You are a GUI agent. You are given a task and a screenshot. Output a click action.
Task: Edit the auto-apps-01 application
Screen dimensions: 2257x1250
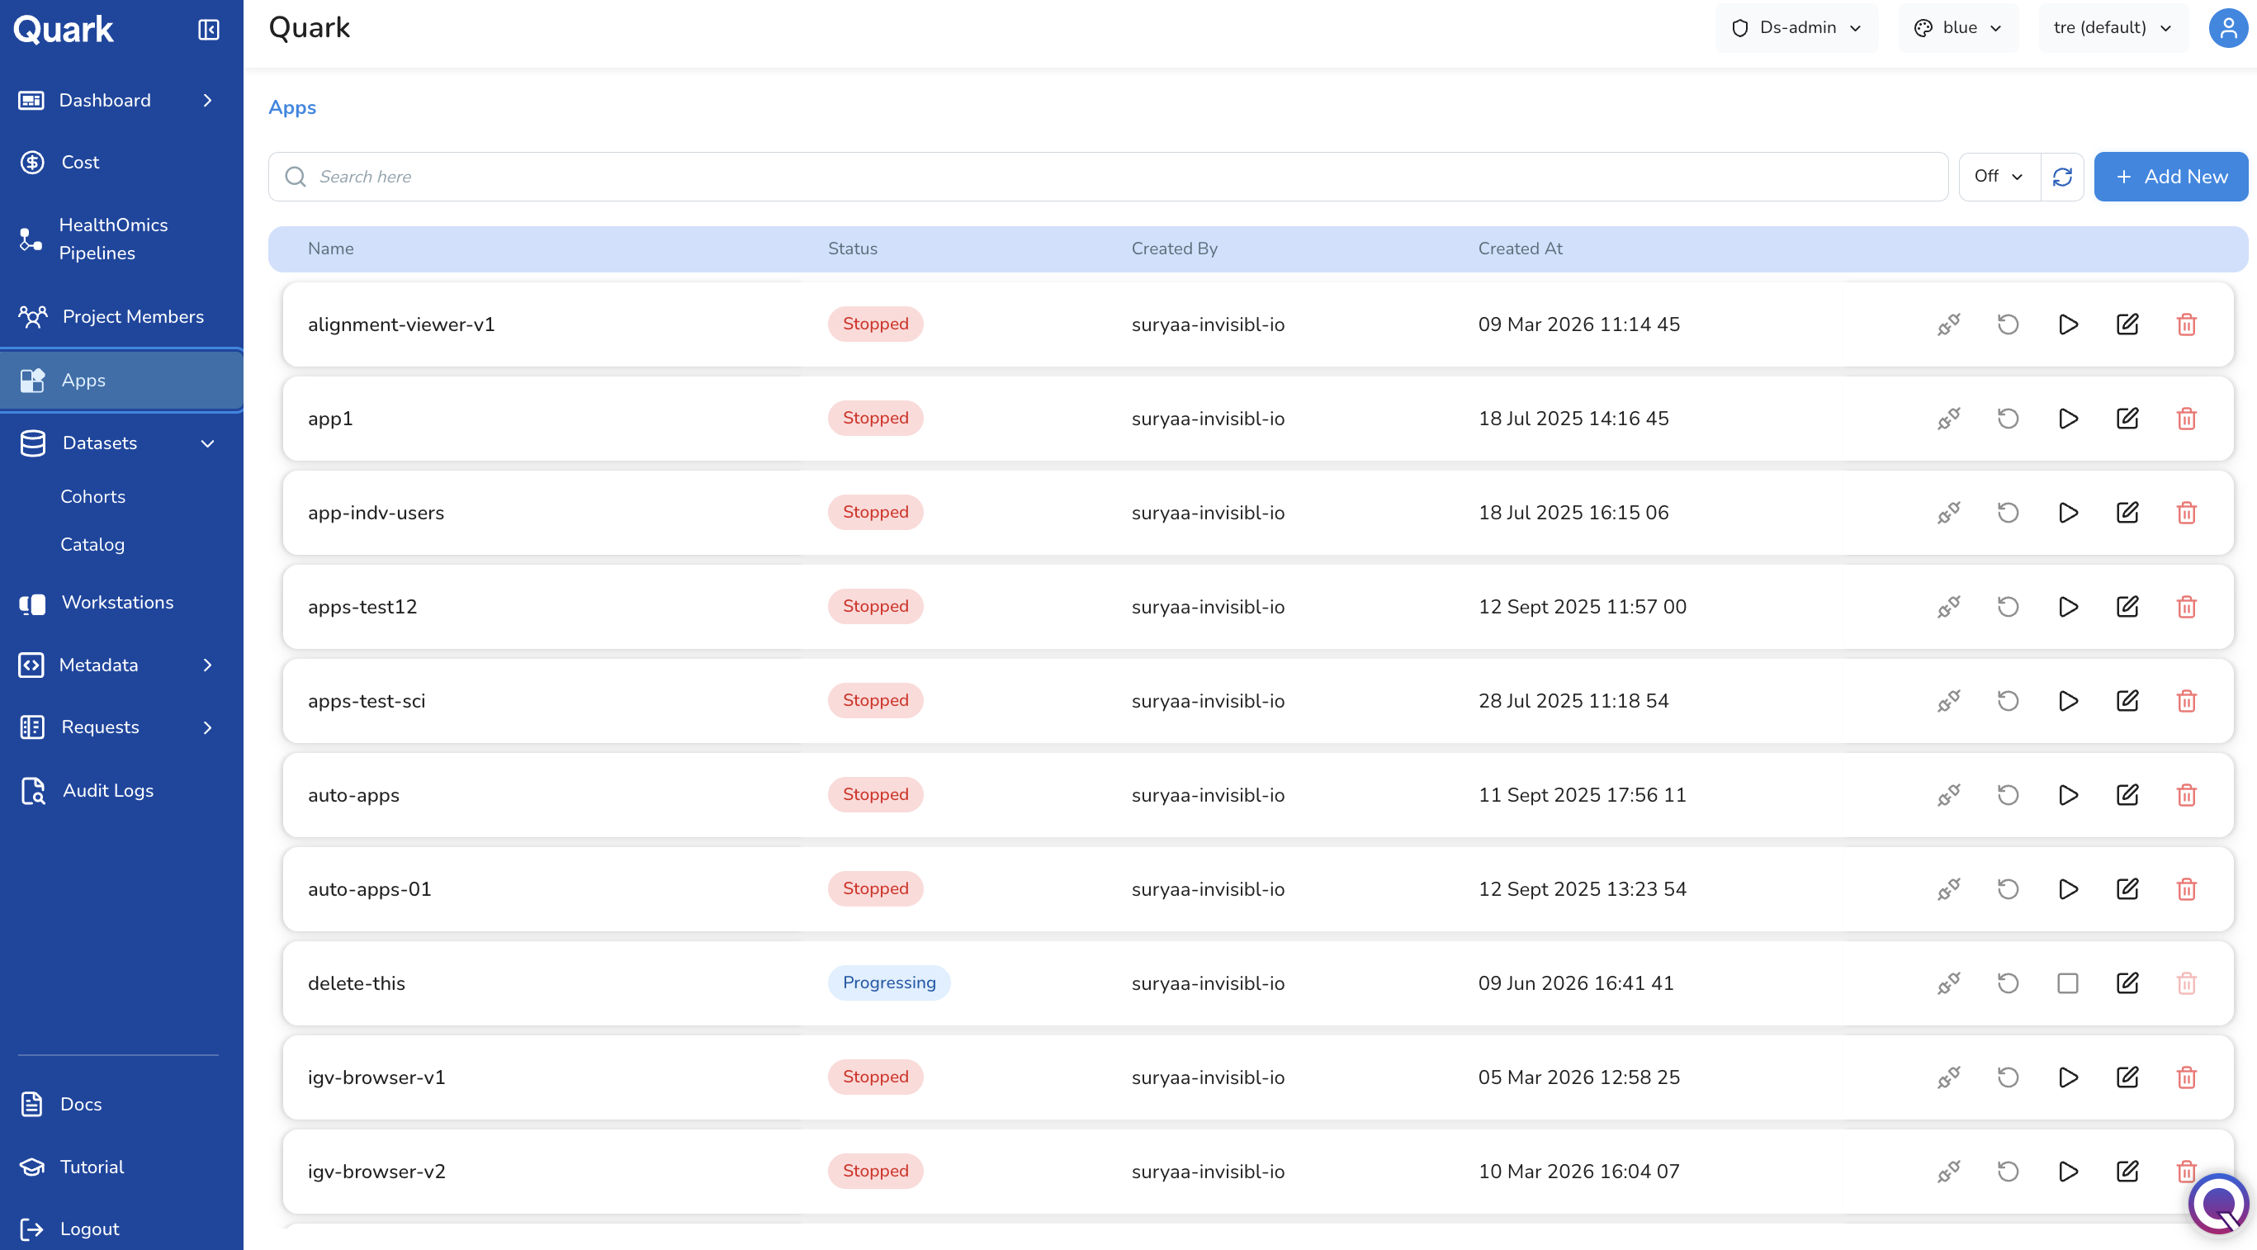[2127, 889]
